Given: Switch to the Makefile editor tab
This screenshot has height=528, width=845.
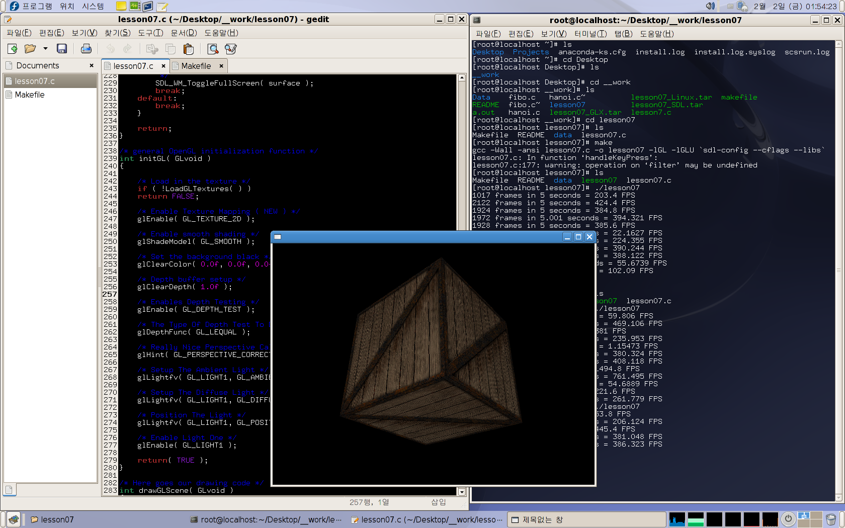Looking at the screenshot, I should click(196, 66).
